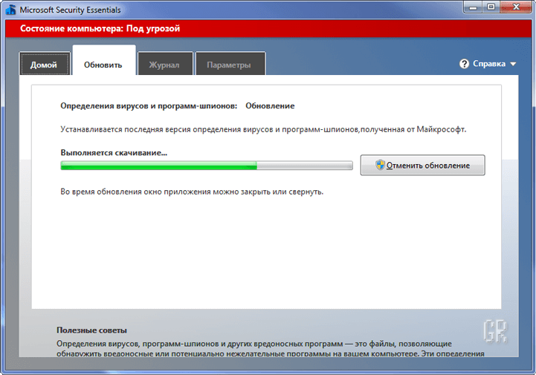
Task: Click the shield icon on Отменить обновление
Action: pyautogui.click(x=380, y=165)
